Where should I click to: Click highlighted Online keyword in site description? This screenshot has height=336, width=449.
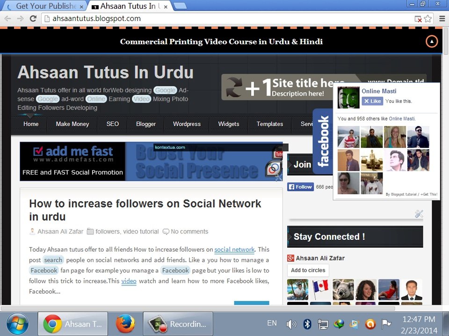96,99
